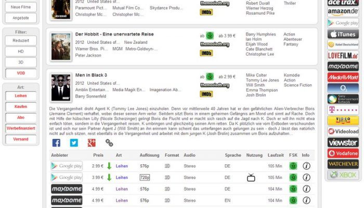The height and width of the screenshot is (208, 364).
Task: Select WATCHEVER provider logo
Action: pos(343,164)
